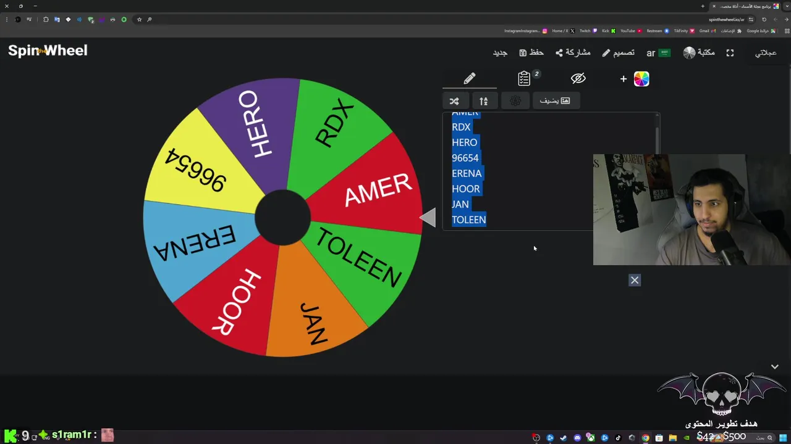The image size is (791, 444).
Task: Sort the entries list
Action: (x=484, y=101)
